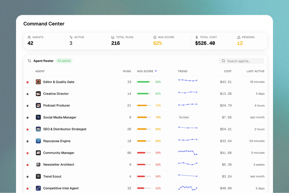Viewport: 289px width, 193px height.
Task: Click the Repurpose Engine avatar icon
Action: 38,141
